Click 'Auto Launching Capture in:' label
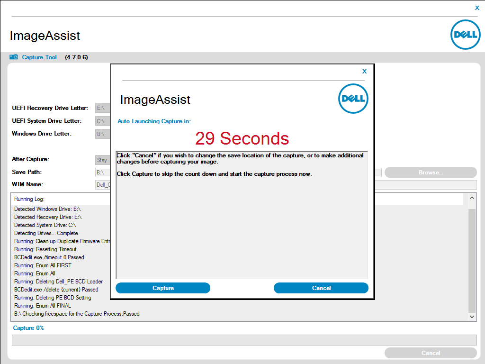Viewport: 485px width, 364px height. (154, 121)
